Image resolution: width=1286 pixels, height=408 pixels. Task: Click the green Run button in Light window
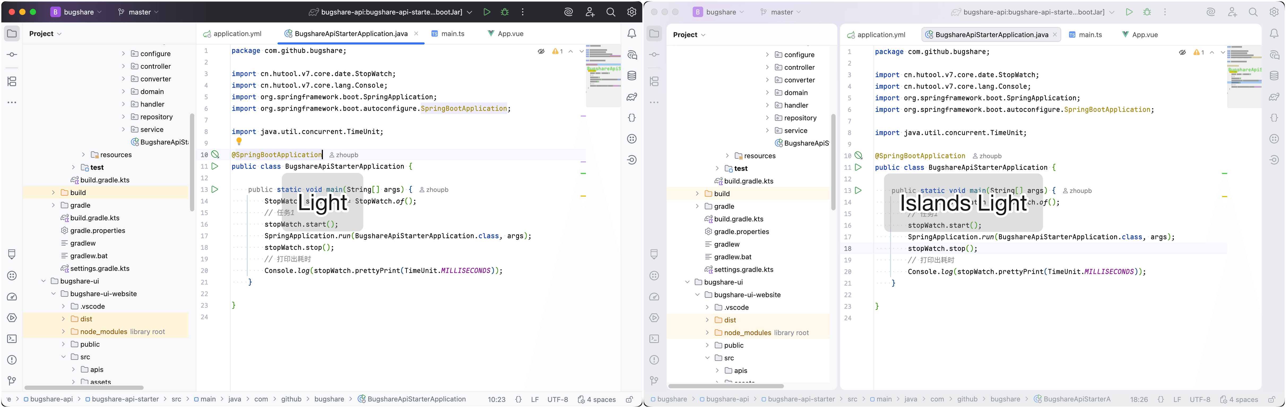pyautogui.click(x=486, y=12)
